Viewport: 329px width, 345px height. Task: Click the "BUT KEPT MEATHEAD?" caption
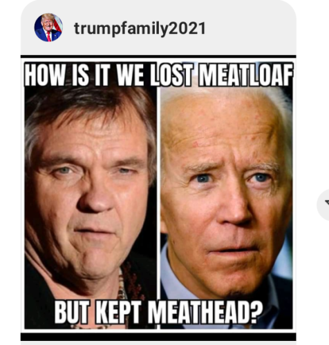point(158,312)
